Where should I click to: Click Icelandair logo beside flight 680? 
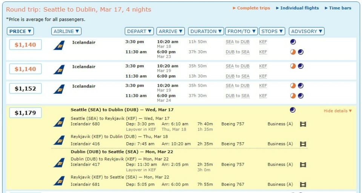pyautogui.click(x=59, y=122)
